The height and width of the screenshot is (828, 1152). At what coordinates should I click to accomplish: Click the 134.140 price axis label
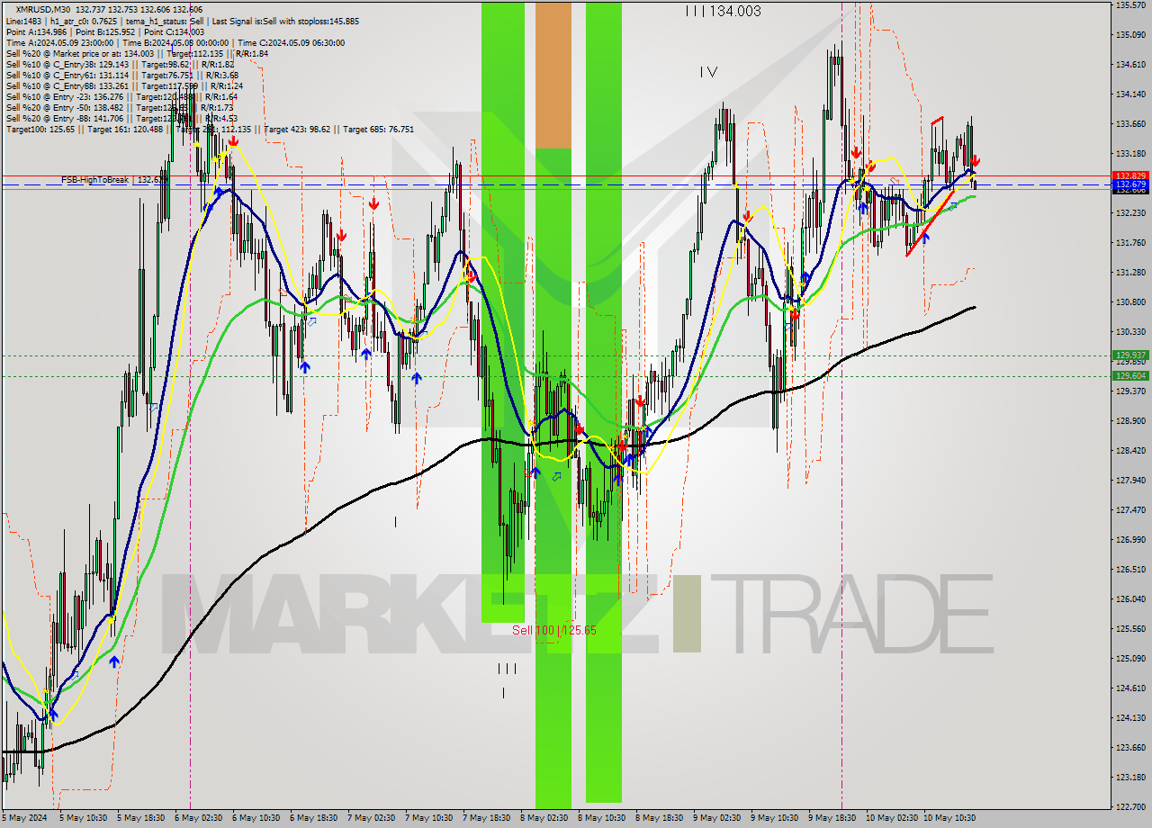[x=1129, y=94]
